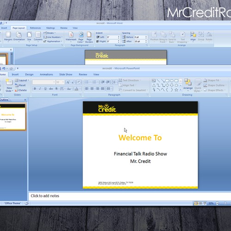Clear all formatting in PowerPoint Font group
Image resolution: width=231 pixels, height=231 pixels.
[79, 82]
